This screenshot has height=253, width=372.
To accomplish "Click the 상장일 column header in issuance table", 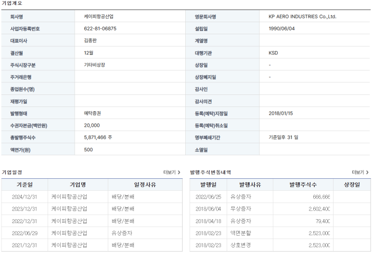I will (x=352, y=185).
